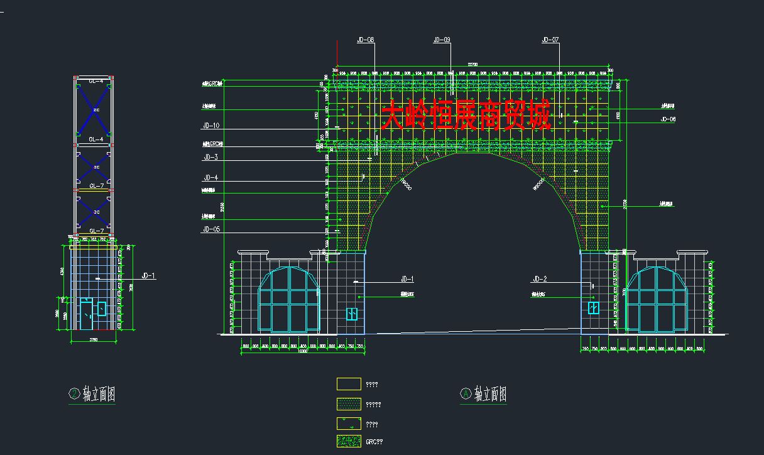
Task: Click the JD-2 callout label
Action: (540, 279)
